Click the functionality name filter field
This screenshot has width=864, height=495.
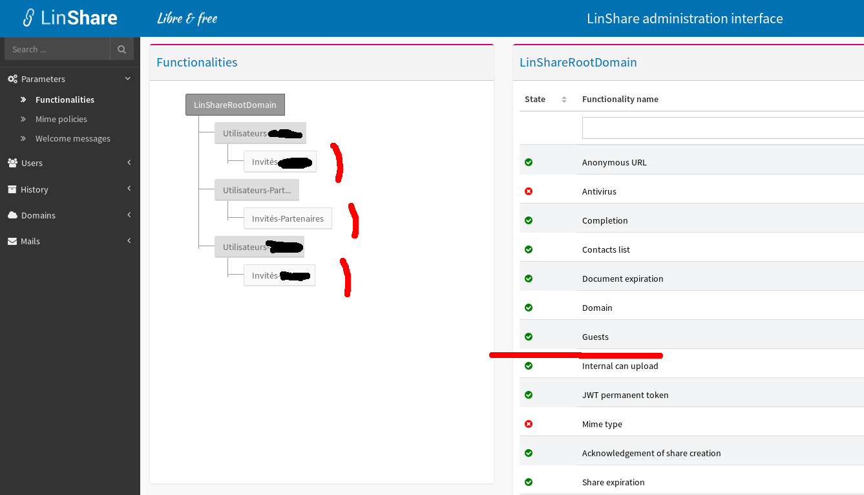click(711, 127)
